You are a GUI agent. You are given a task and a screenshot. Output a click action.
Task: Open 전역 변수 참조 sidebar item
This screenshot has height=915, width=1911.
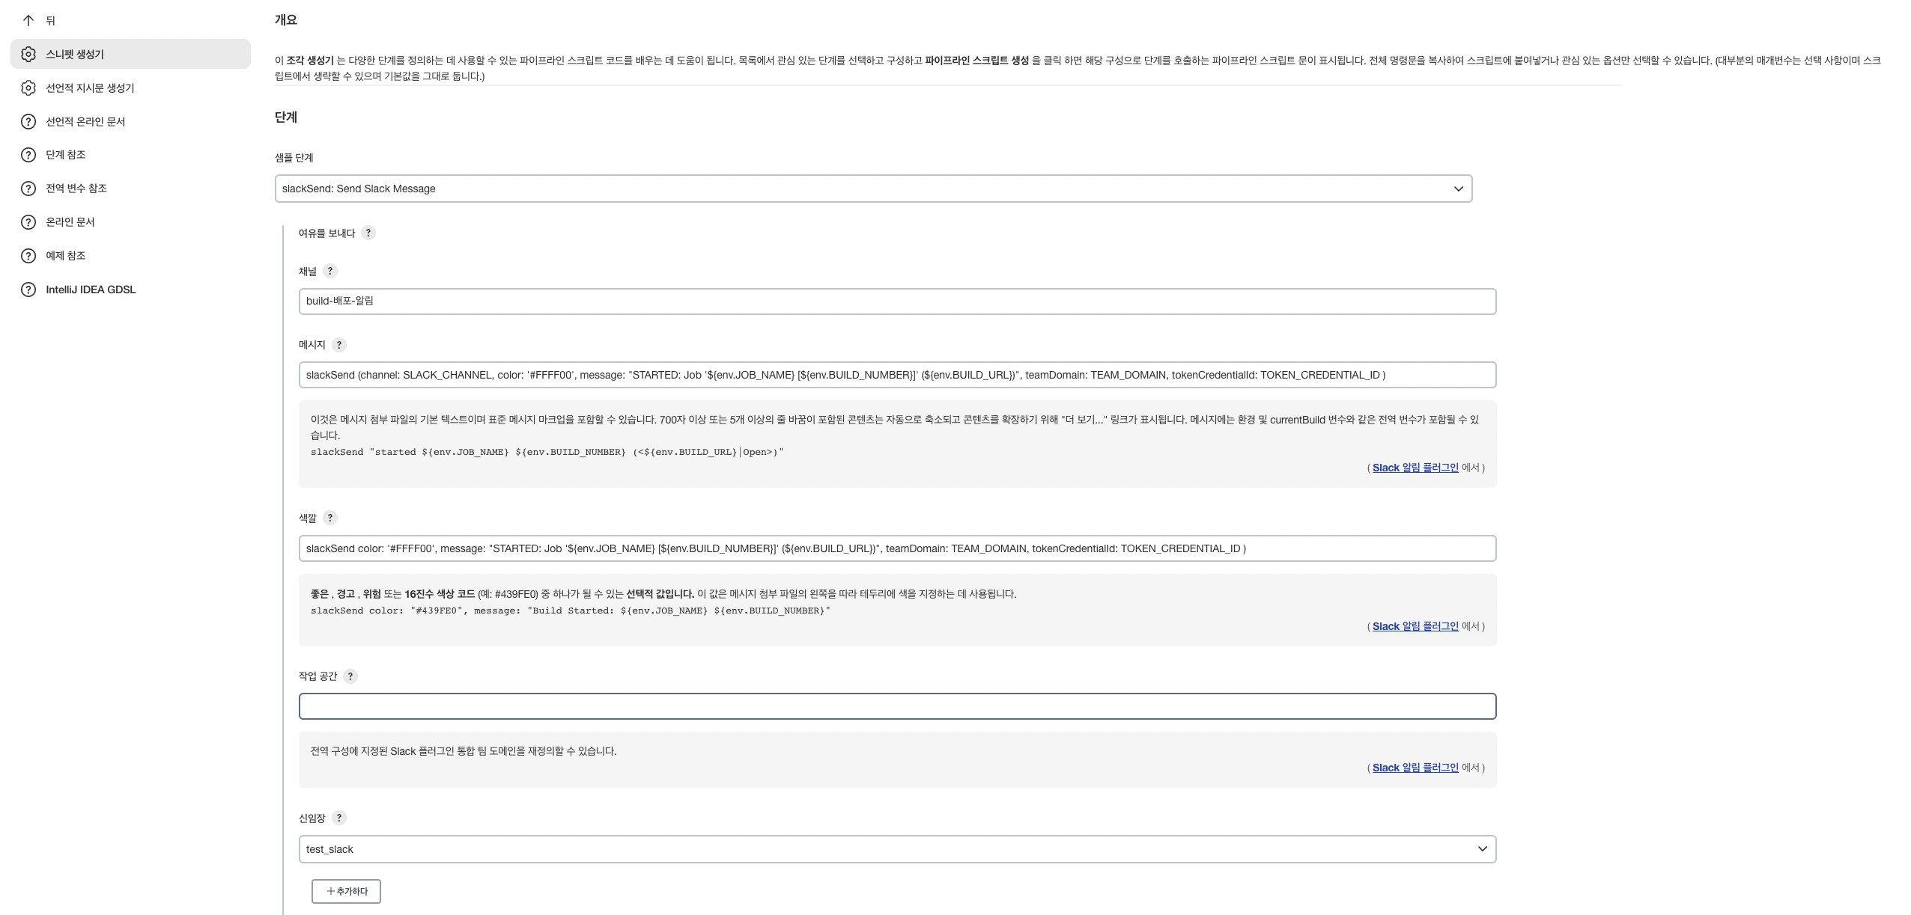point(76,189)
